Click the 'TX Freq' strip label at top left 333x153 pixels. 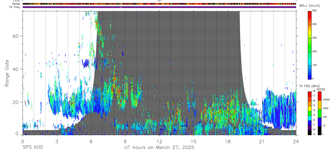[15, 7]
